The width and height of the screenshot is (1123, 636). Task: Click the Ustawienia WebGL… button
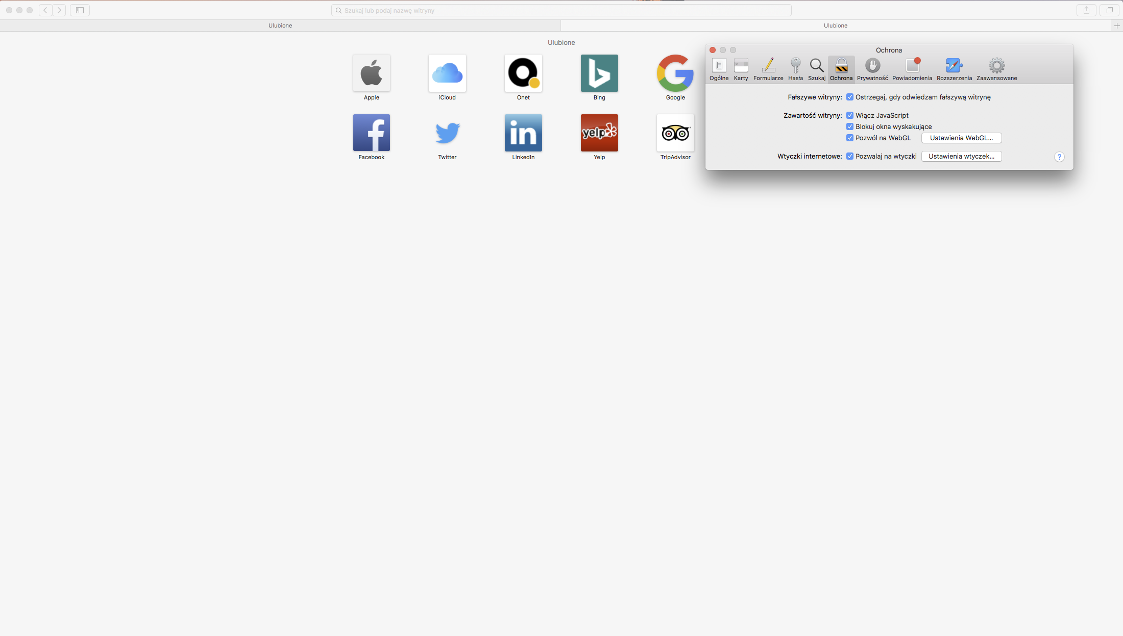click(x=961, y=138)
